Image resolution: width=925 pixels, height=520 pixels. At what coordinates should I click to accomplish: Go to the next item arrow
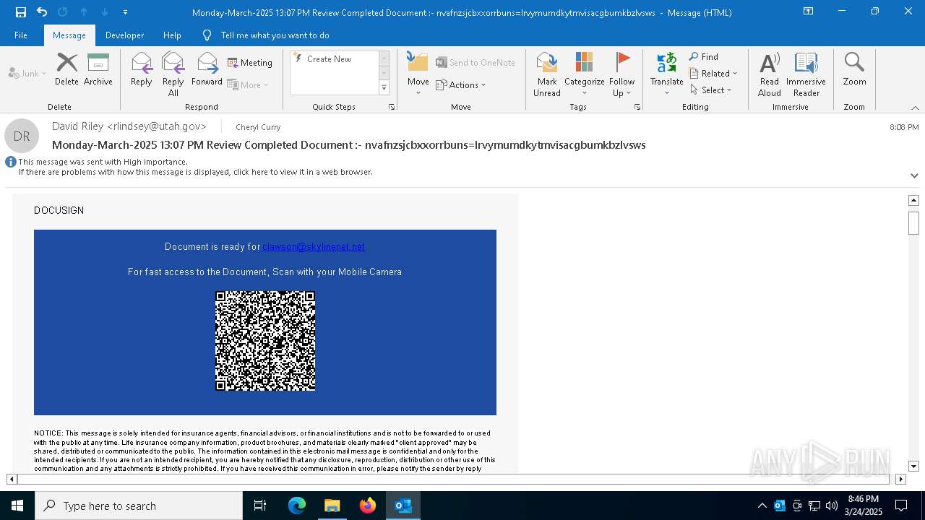pos(105,12)
